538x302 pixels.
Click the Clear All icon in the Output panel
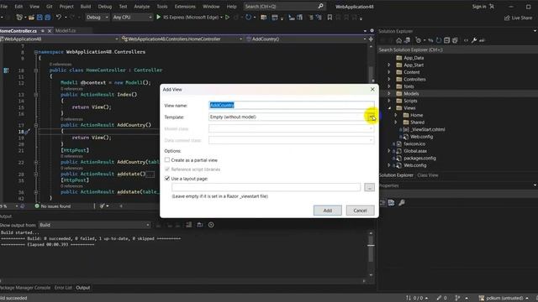tap(188, 225)
